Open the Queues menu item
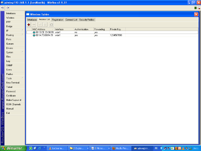Image resolution: width=201 pixels, height=151 pixels. (10, 44)
